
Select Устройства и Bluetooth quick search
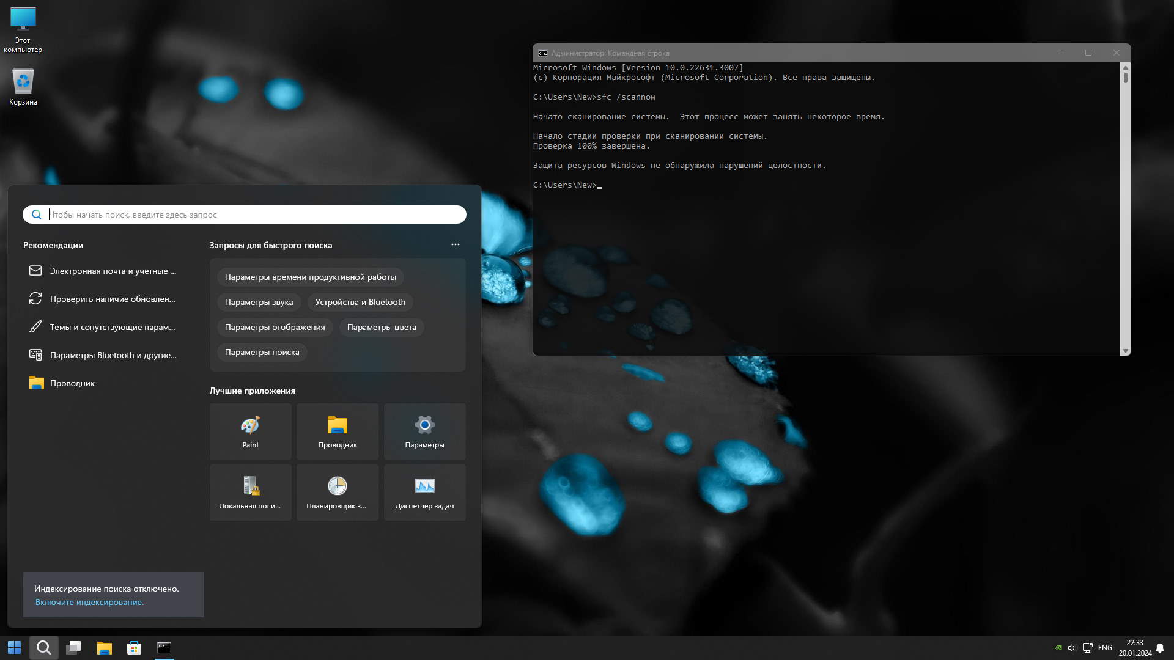coord(360,302)
